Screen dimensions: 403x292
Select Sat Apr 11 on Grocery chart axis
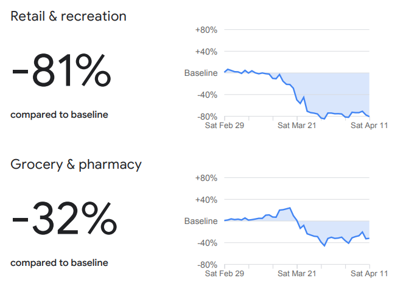pyautogui.click(x=369, y=274)
